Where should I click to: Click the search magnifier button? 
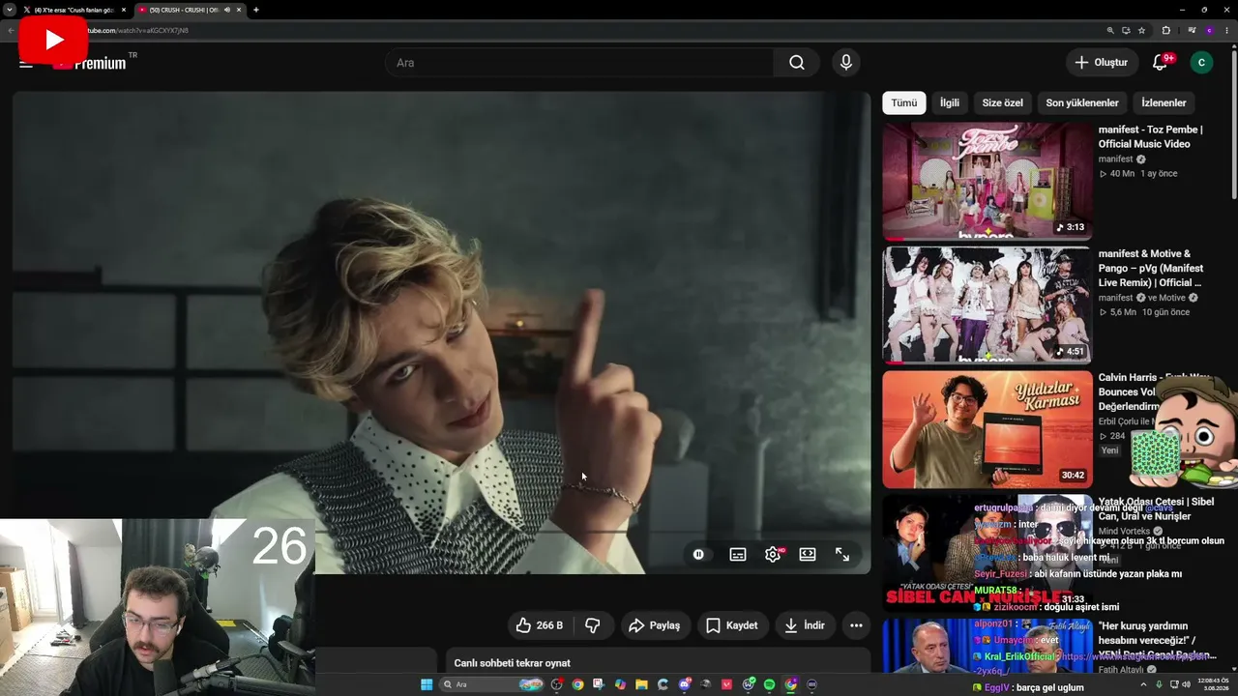(796, 63)
